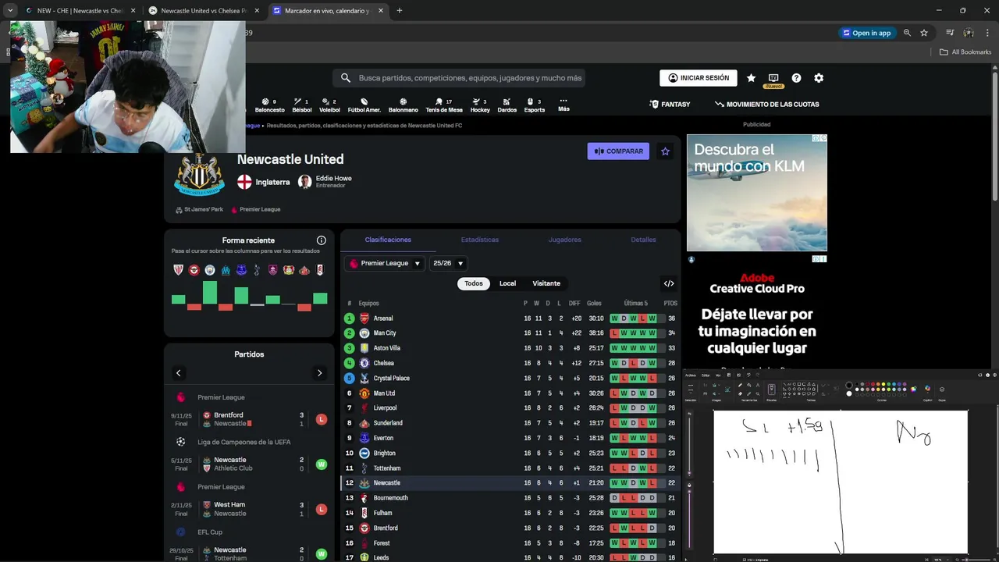Viewport: 999px width, 562px height.
Task: Select the Visitante standings filter
Action: [x=546, y=283]
